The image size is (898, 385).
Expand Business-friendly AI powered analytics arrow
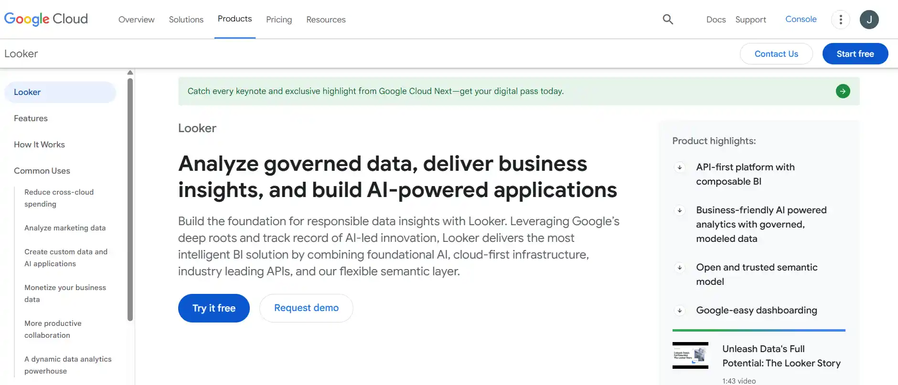[680, 210]
